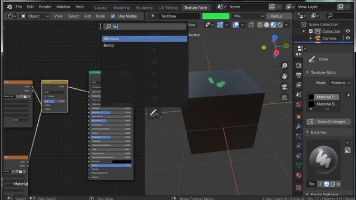
Task: Toggle viewport gizmos button
Action: [x=220, y=25]
